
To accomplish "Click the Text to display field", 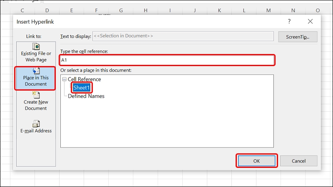I will (183, 36).
